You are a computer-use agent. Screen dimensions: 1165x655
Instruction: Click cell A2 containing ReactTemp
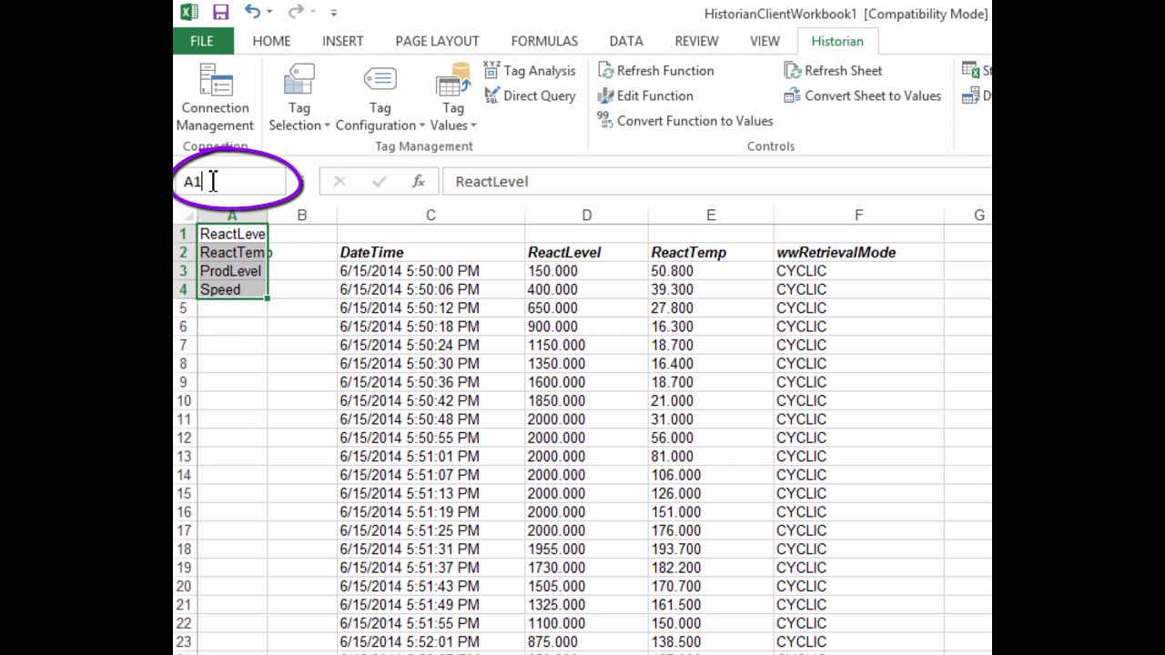232,252
